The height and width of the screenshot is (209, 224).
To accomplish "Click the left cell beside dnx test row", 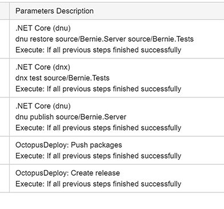I will click(x=5, y=78).
